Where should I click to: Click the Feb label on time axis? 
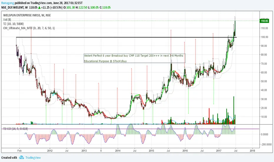(x=20, y=151)
